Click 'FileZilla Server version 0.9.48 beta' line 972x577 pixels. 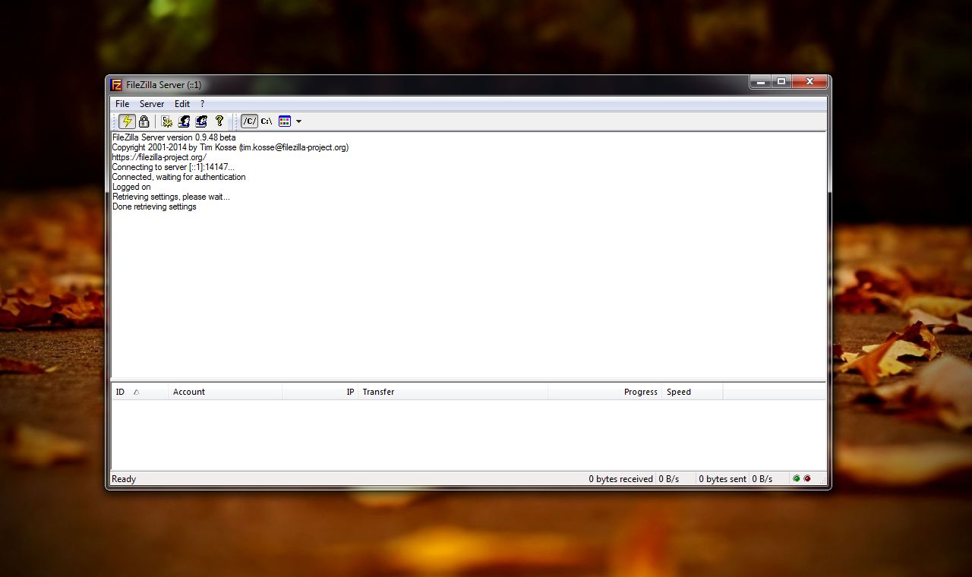(x=174, y=137)
